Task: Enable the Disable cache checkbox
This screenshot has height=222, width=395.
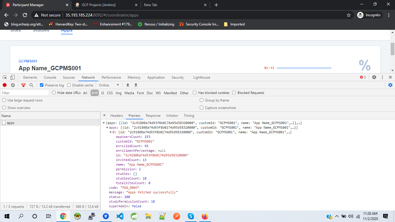Action: click(x=69, y=85)
